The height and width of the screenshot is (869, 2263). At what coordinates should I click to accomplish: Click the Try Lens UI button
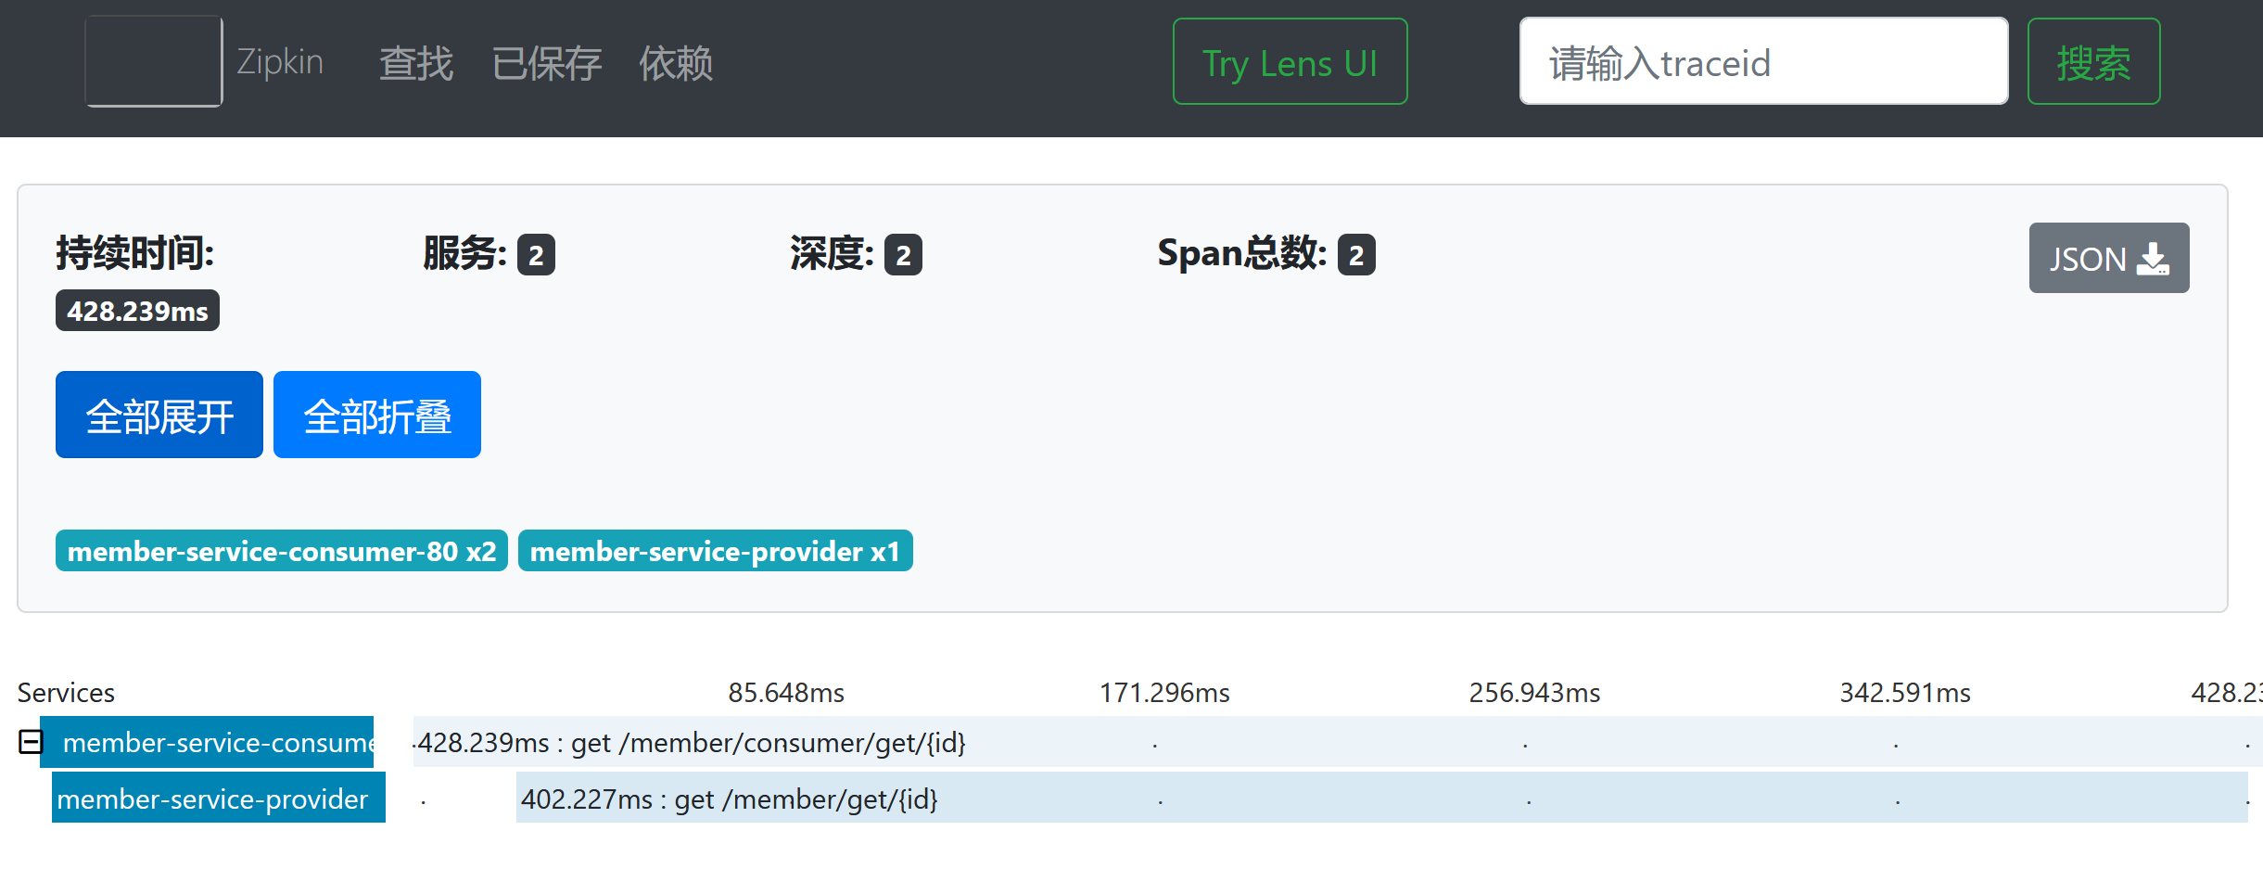tap(1290, 62)
